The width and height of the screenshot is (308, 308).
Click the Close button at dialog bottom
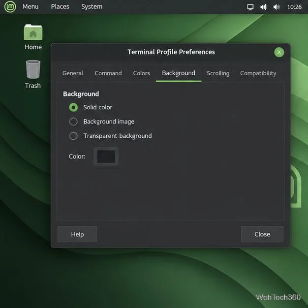(262, 234)
